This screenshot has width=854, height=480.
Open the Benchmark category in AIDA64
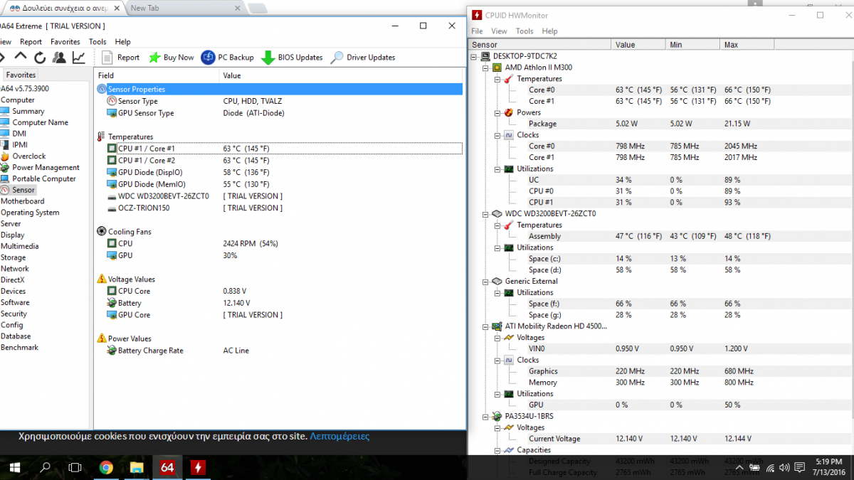(x=19, y=348)
